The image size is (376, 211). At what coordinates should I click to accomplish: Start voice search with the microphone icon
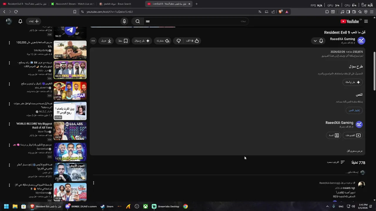pos(124,21)
